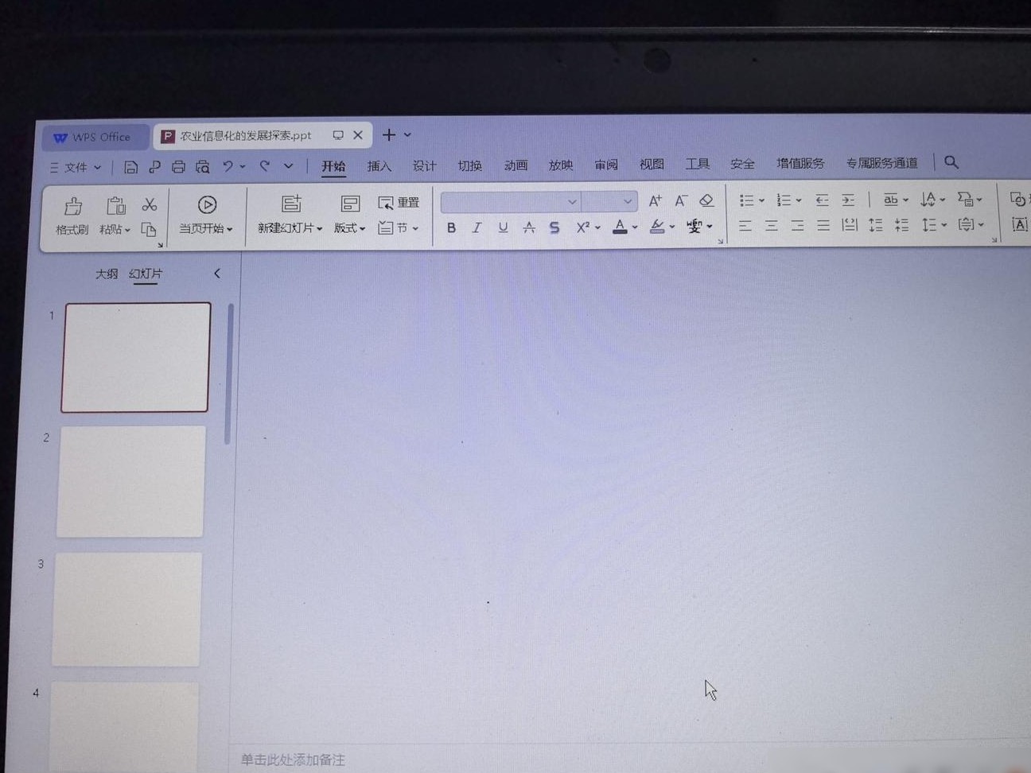Switch to the 放映 tab

561,165
